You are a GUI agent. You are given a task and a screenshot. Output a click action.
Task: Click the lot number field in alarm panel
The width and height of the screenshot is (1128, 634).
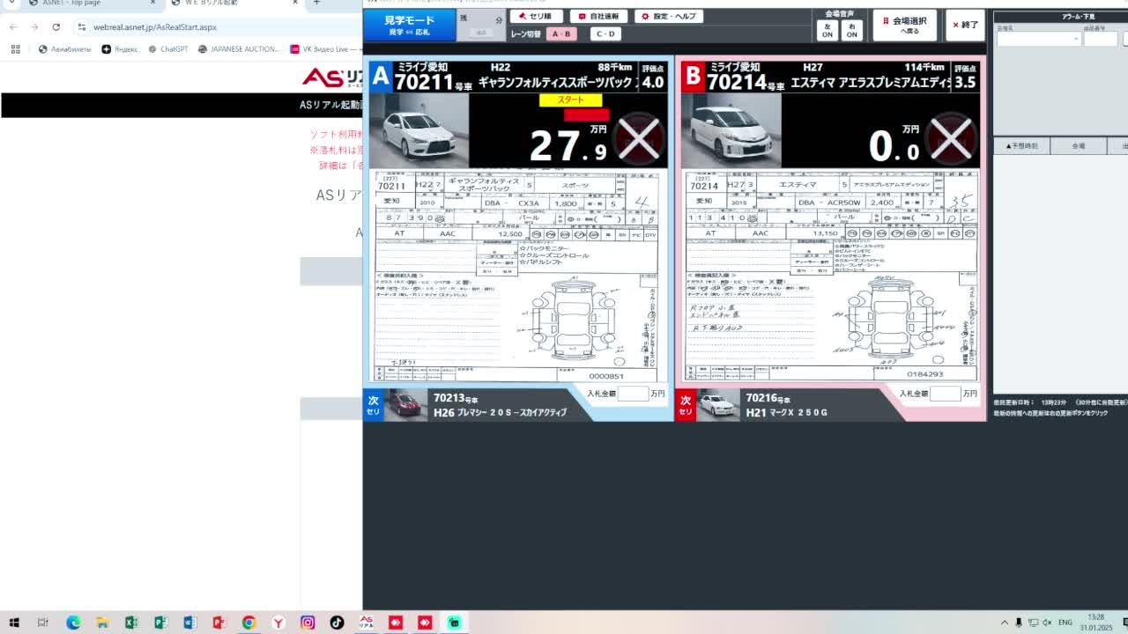[1101, 39]
